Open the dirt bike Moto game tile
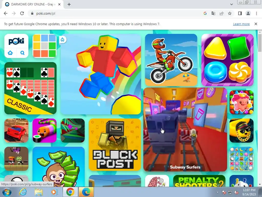 pos(171,60)
